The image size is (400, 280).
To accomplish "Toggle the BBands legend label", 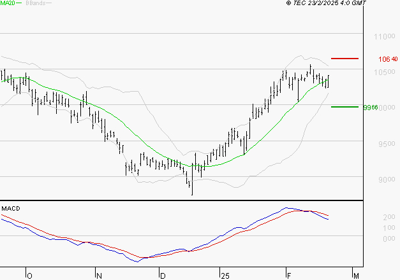I will (x=34, y=3).
